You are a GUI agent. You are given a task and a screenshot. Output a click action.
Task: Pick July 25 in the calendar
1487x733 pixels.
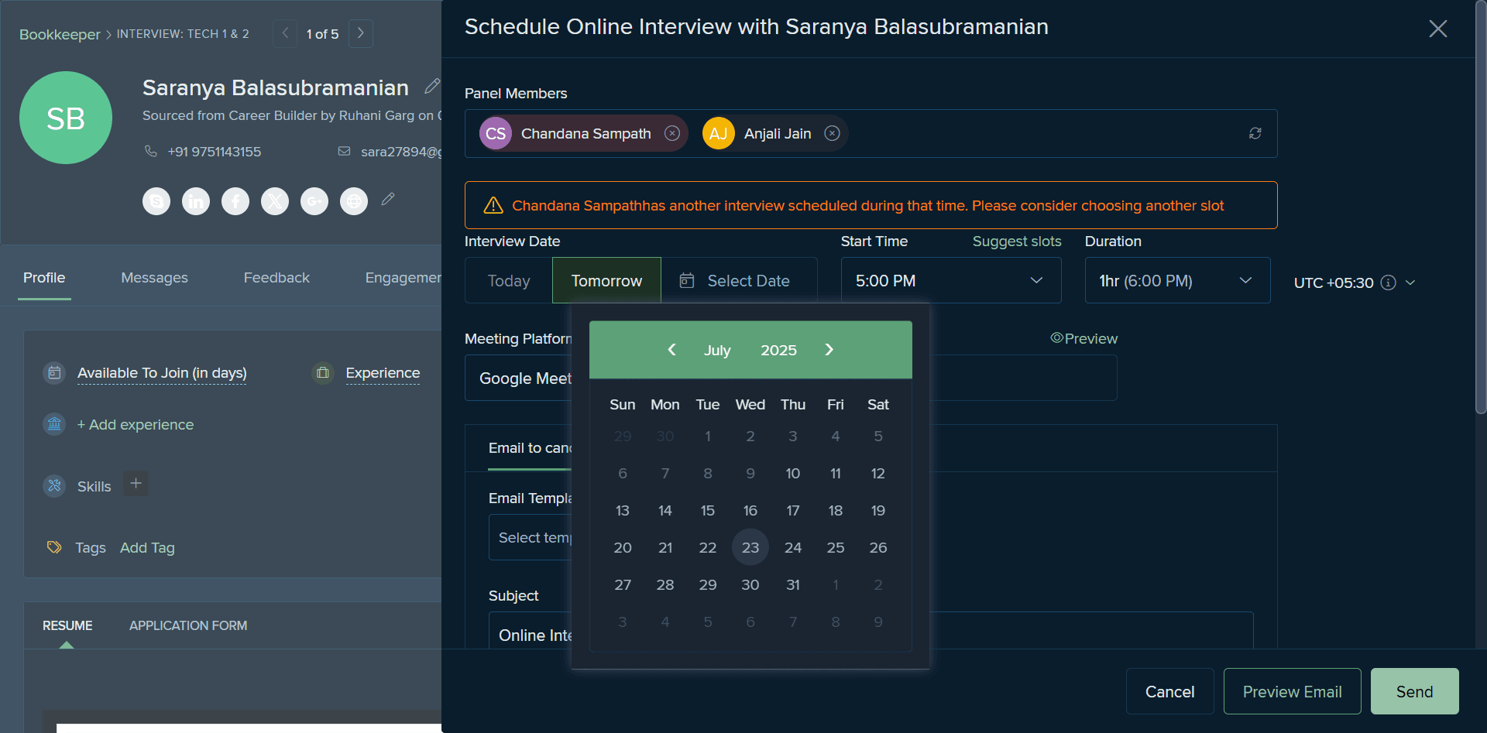pyautogui.click(x=836, y=547)
